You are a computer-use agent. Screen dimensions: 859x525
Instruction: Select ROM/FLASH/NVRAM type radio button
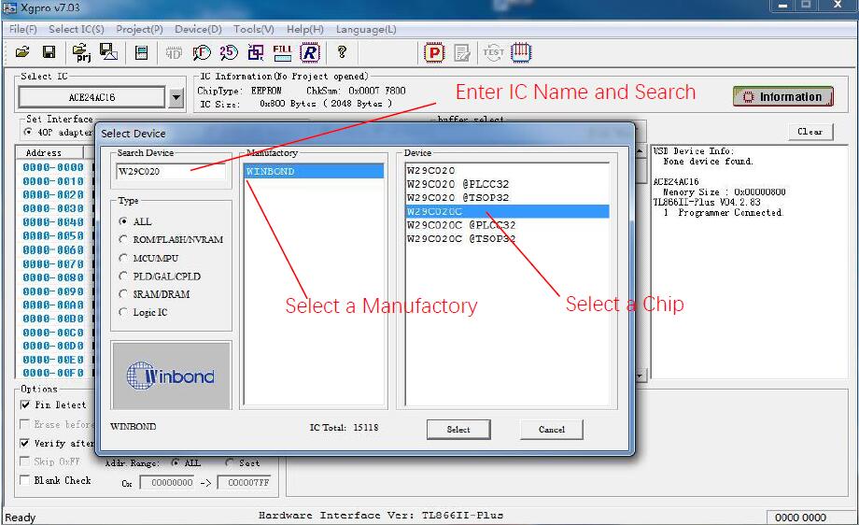pos(123,239)
